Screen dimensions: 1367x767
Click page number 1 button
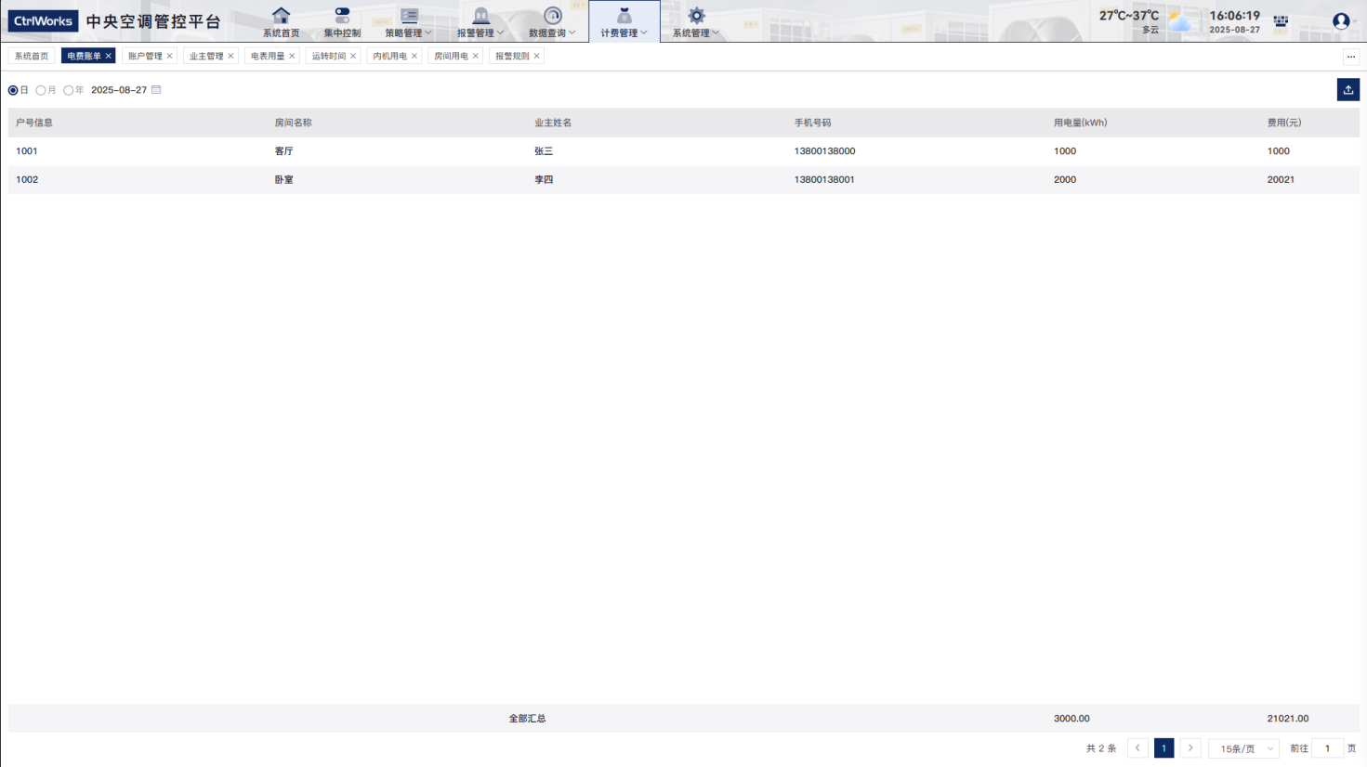(1163, 748)
